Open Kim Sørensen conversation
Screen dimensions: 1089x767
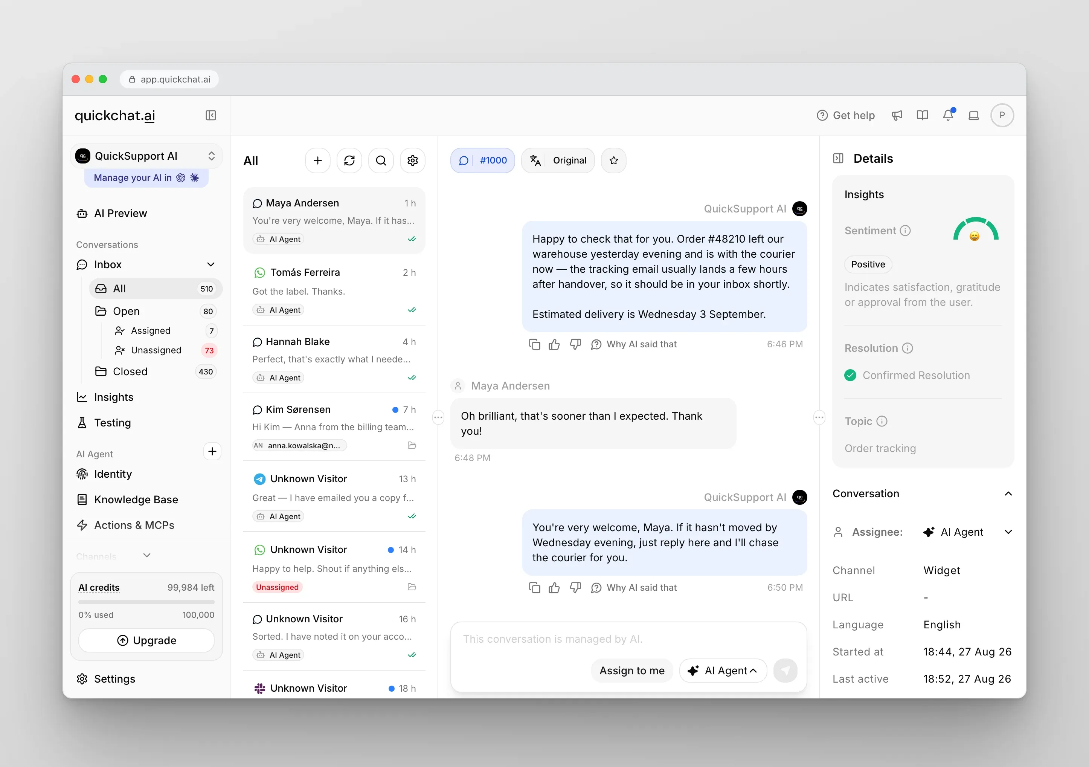pyautogui.click(x=334, y=427)
